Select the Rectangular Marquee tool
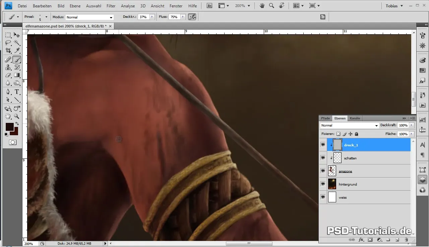 coord(8,35)
